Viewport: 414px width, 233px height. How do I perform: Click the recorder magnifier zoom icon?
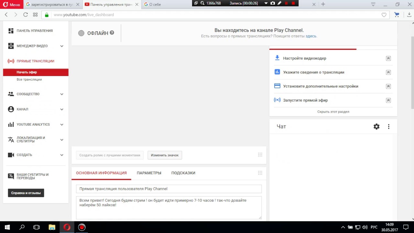202,3
